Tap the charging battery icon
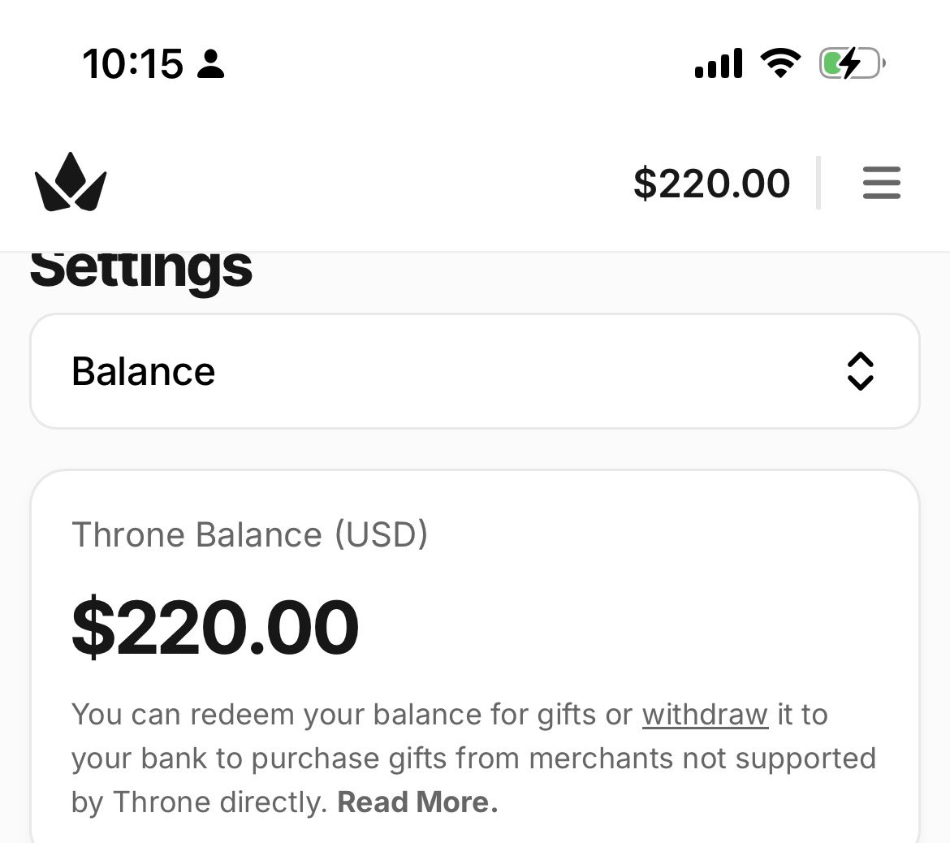Screen dimensions: 950x843 tap(853, 63)
